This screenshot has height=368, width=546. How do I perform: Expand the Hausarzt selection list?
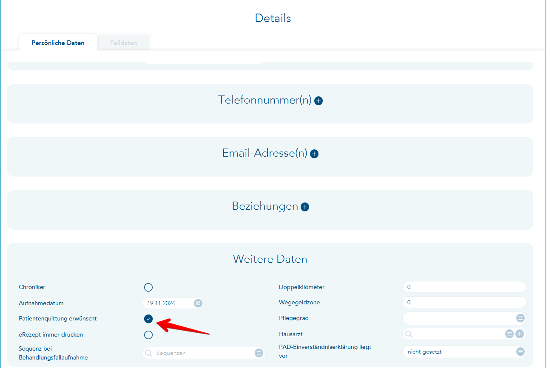point(509,334)
